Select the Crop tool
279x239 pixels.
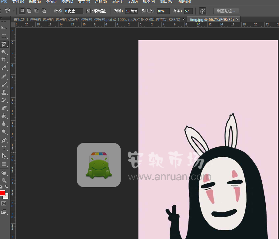[x=4, y=60]
